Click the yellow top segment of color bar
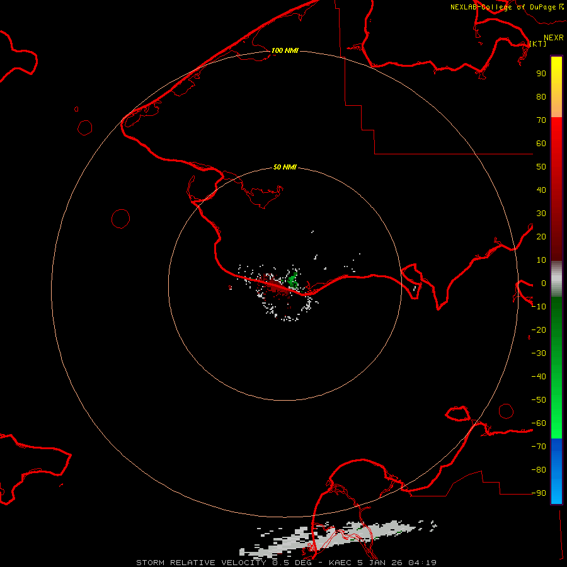Image resolution: width=567 pixels, height=567 pixels. (x=556, y=87)
